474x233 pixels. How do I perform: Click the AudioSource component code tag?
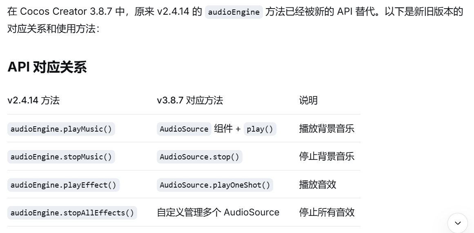(x=184, y=129)
